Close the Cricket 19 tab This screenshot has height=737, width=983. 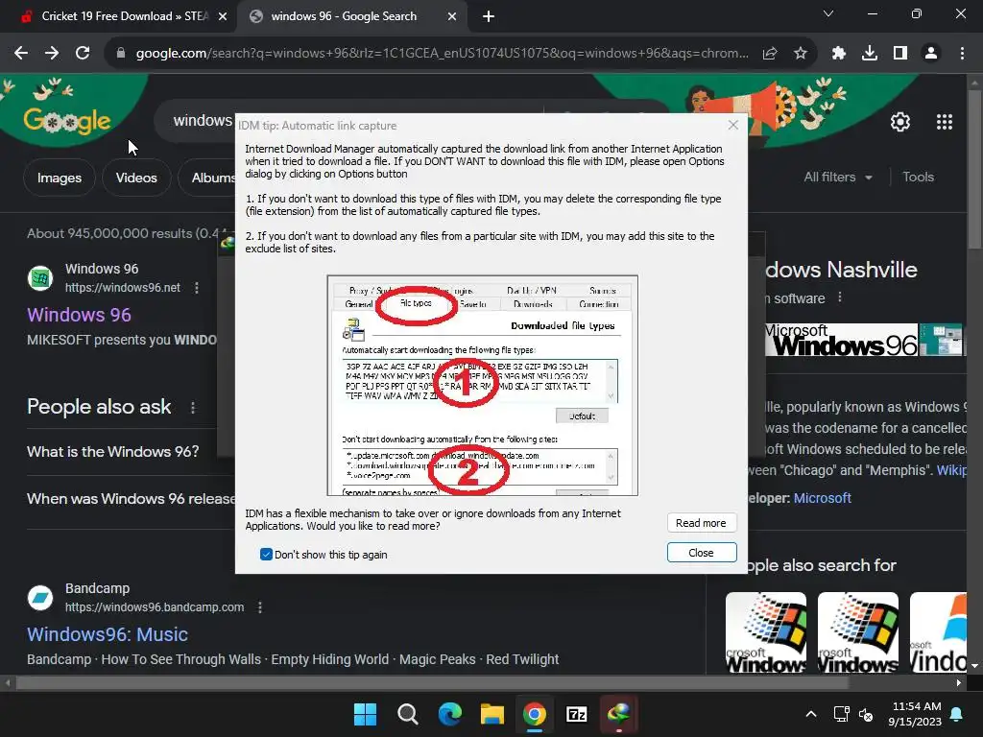tap(223, 16)
